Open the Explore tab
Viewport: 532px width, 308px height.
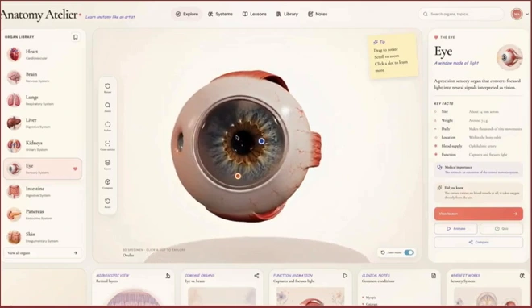[187, 14]
